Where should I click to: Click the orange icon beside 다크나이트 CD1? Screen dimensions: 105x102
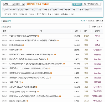tap(23, 45)
